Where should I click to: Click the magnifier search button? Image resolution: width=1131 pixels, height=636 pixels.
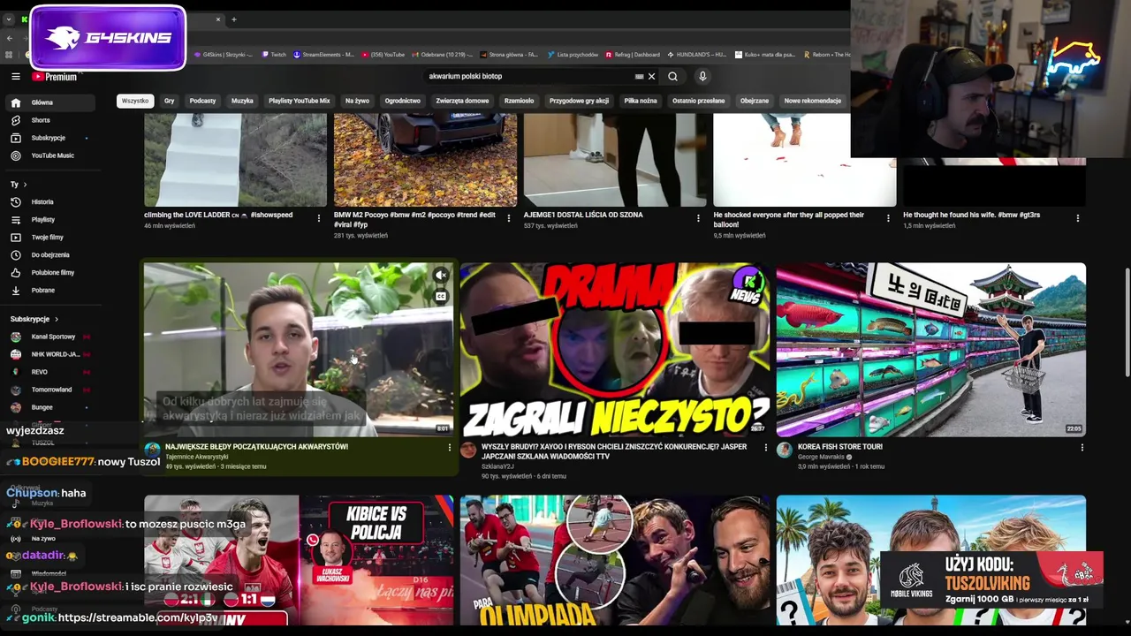(672, 77)
